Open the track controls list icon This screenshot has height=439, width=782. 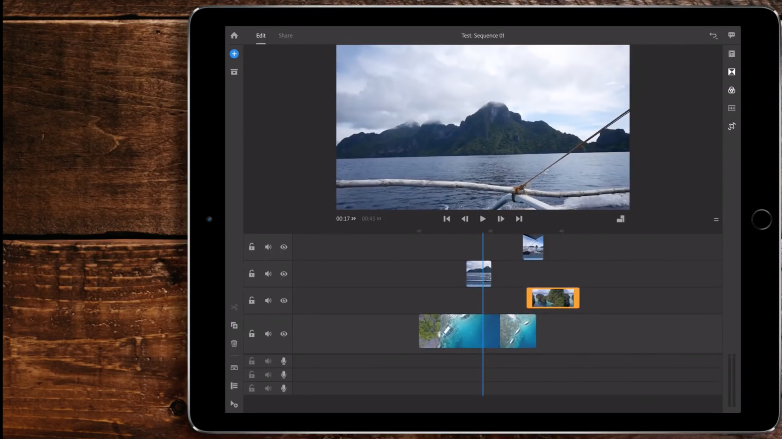pos(234,386)
